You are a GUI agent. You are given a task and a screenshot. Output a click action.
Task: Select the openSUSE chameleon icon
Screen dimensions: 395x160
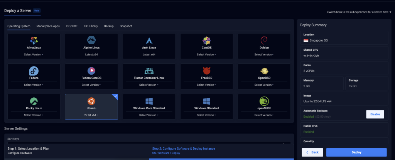point(264,101)
